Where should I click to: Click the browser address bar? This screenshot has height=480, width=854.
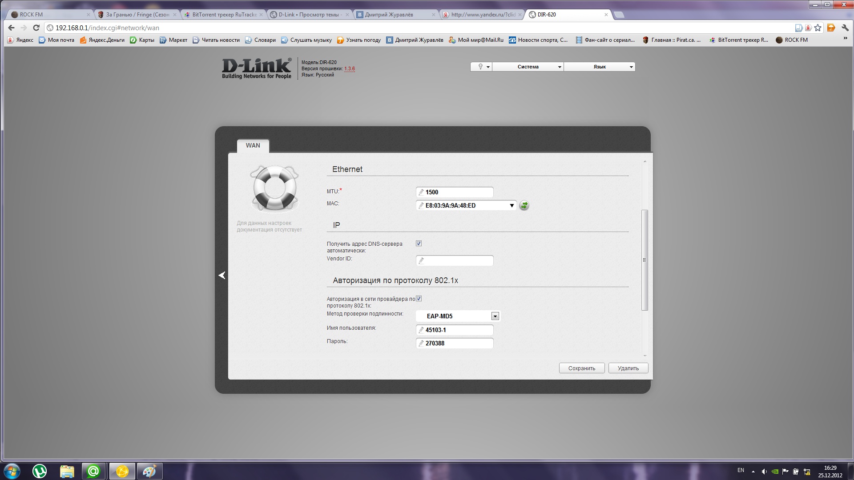pos(418,28)
